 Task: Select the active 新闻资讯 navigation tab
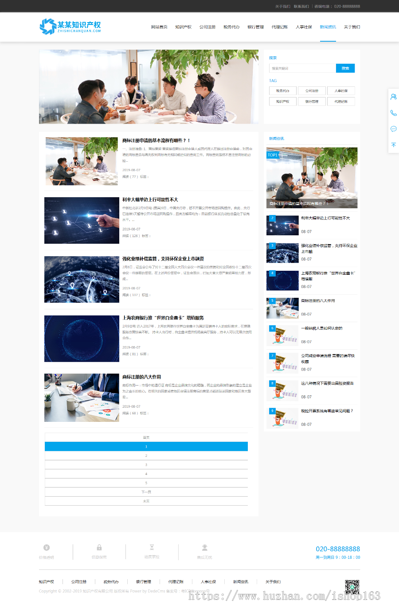[x=328, y=27]
